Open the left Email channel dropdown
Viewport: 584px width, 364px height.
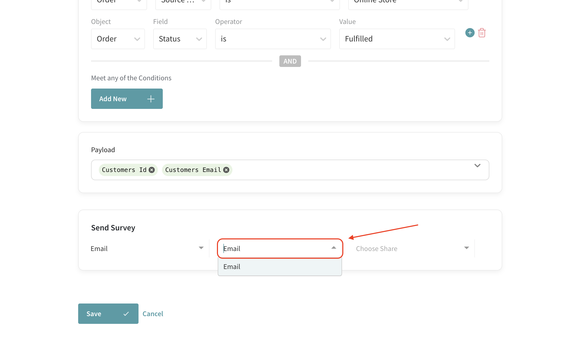[147, 249]
